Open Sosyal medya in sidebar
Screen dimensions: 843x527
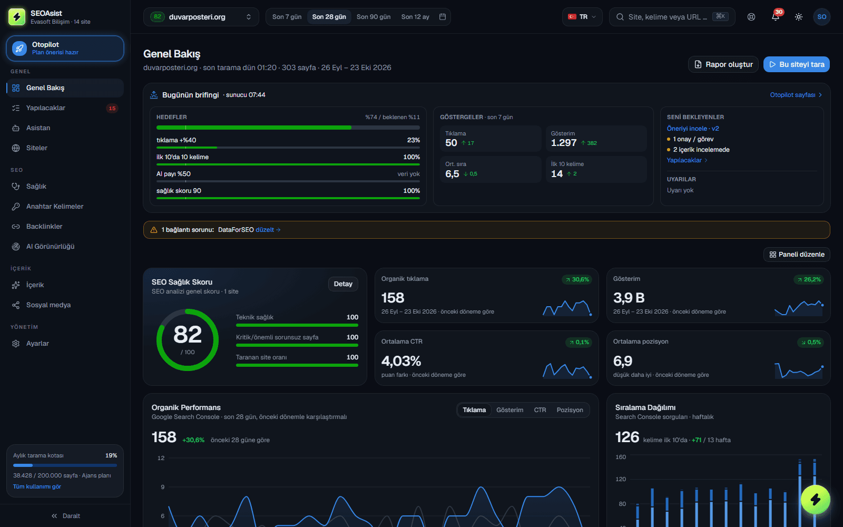click(65, 305)
